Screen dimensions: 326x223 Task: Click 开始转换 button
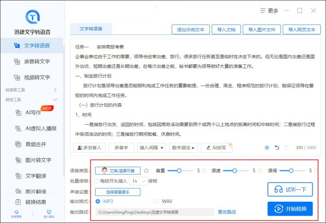[x=290, y=209]
